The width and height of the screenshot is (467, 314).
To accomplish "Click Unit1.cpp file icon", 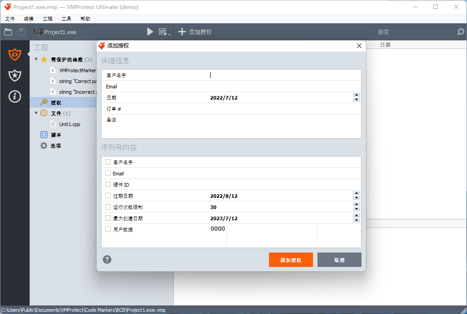I will point(53,124).
